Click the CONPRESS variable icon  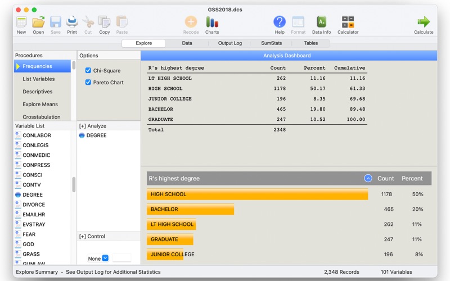point(18,165)
